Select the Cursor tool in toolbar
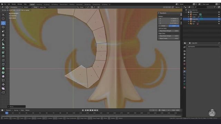 coord(3,19)
